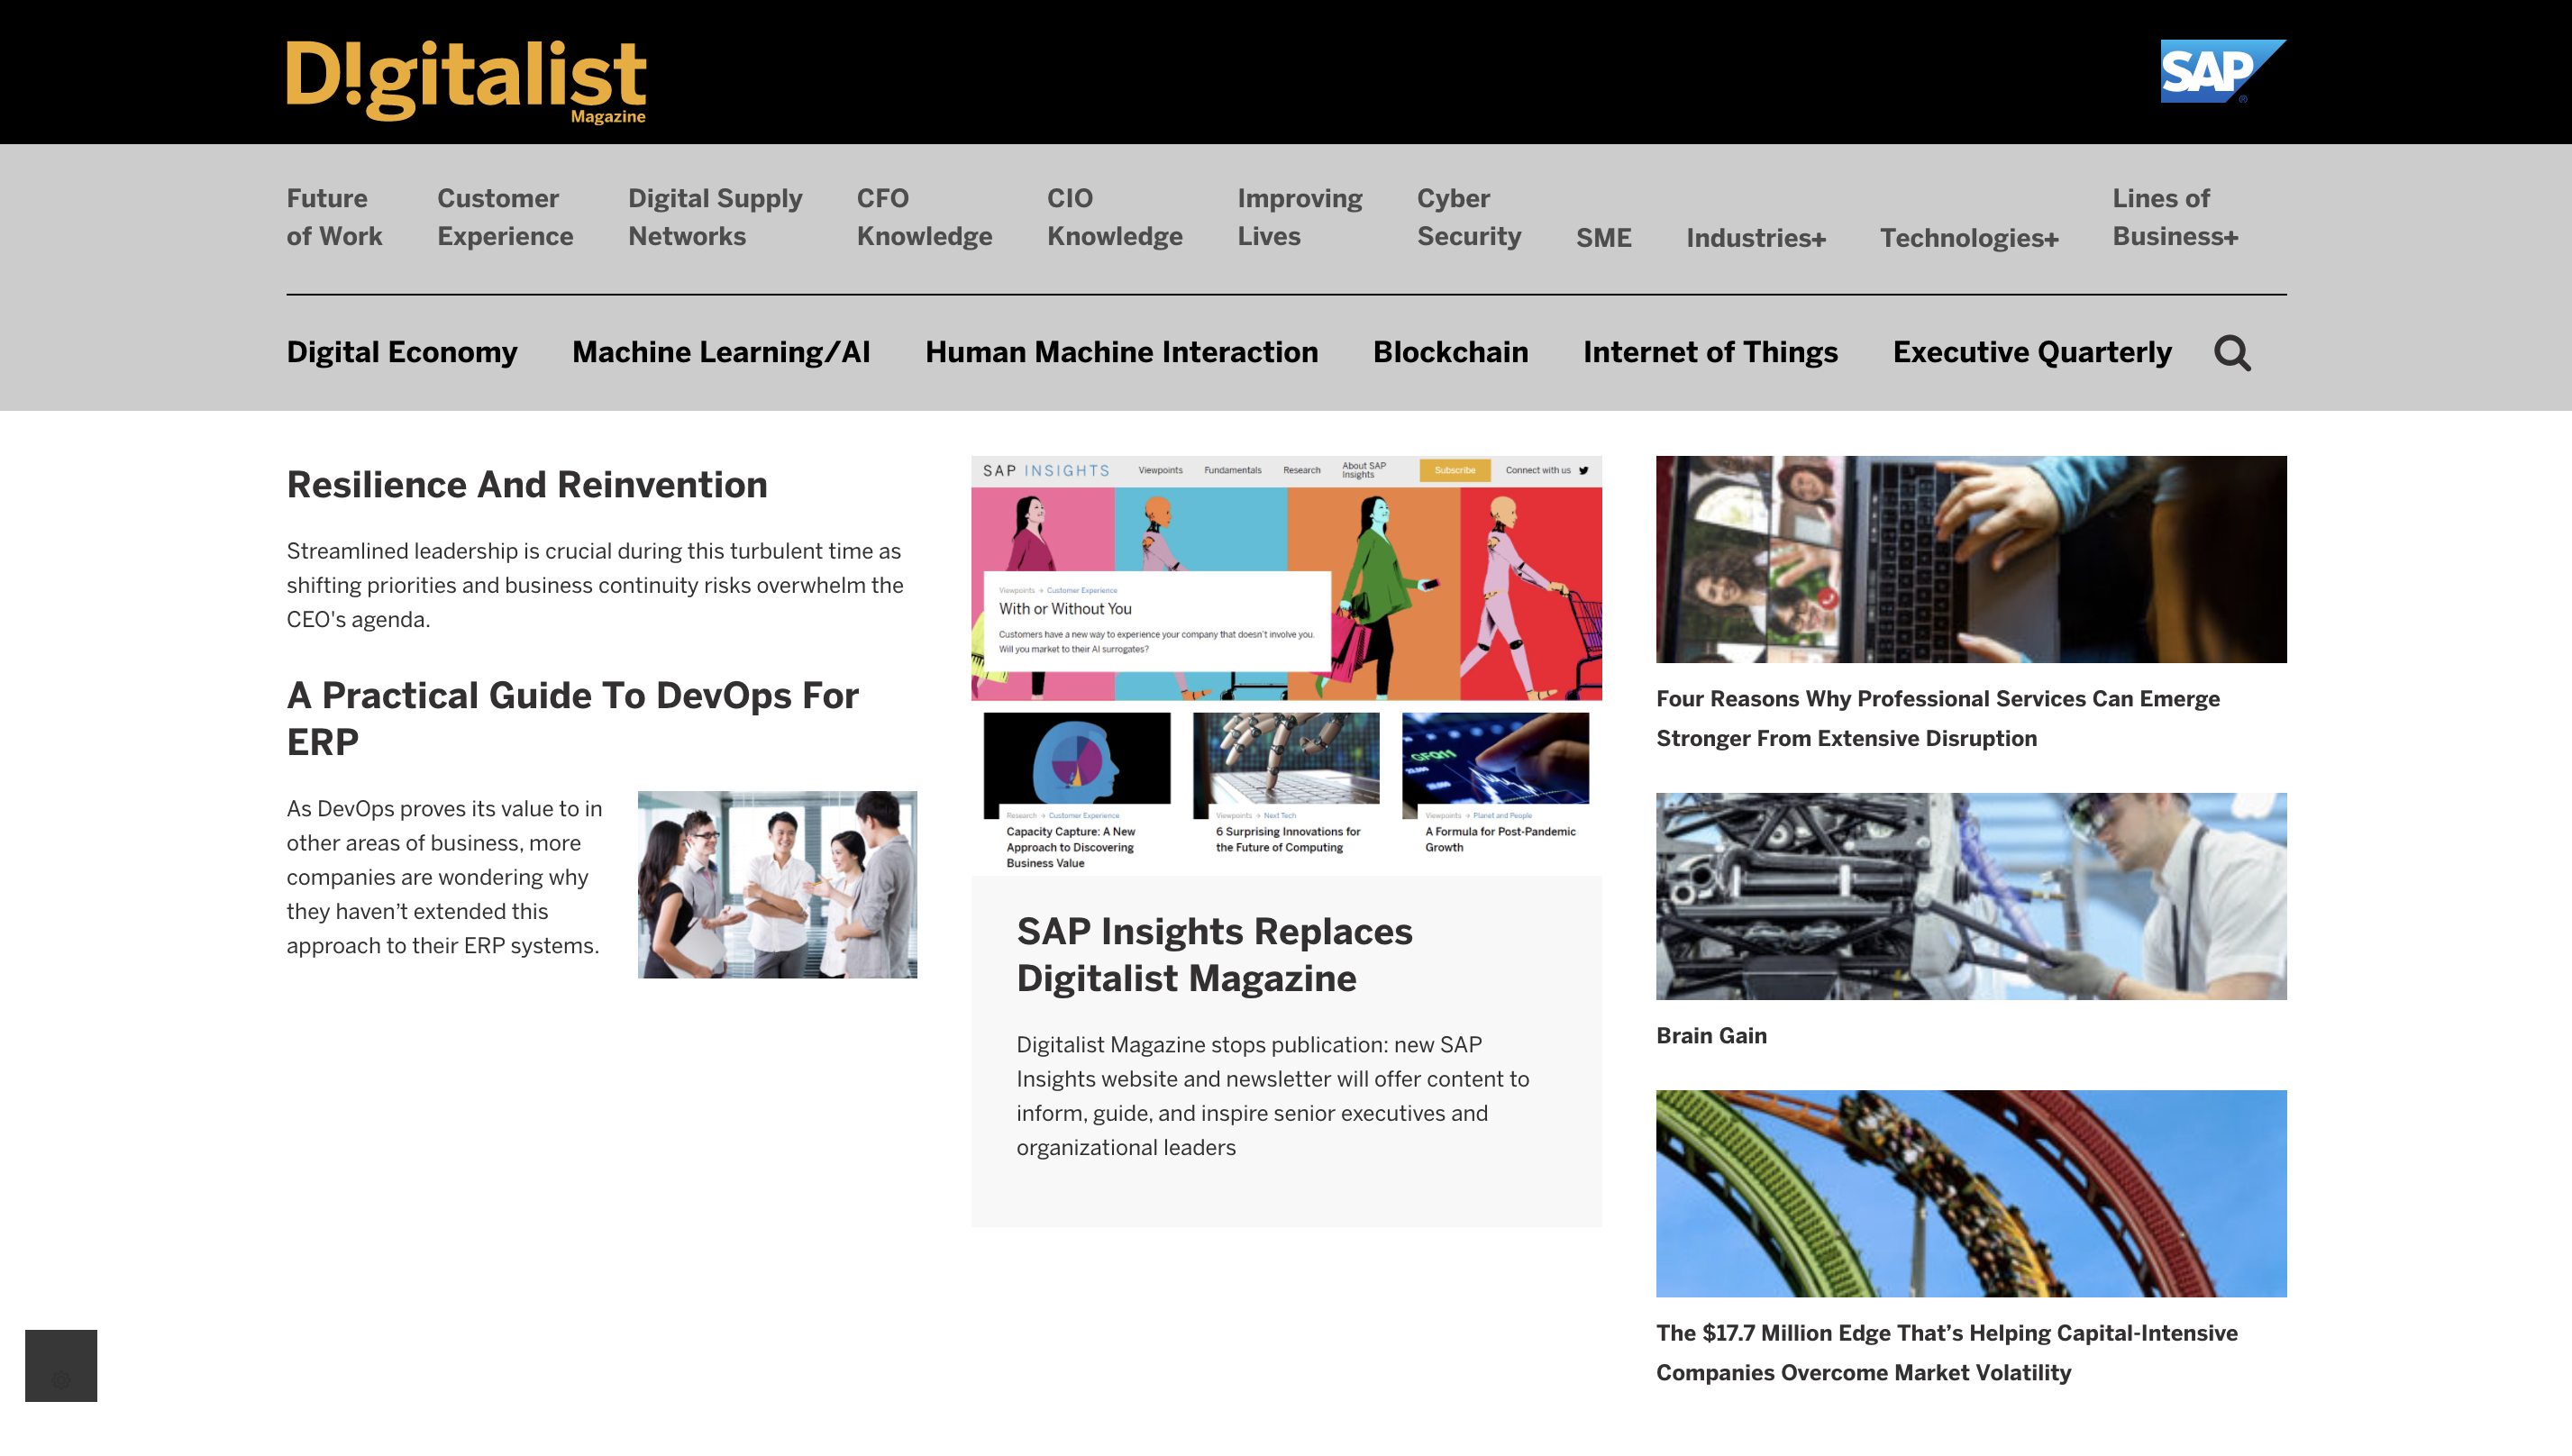Screen dimensions: 2572x1456
Task: Go to Blockchain section
Action: pos(1450,352)
